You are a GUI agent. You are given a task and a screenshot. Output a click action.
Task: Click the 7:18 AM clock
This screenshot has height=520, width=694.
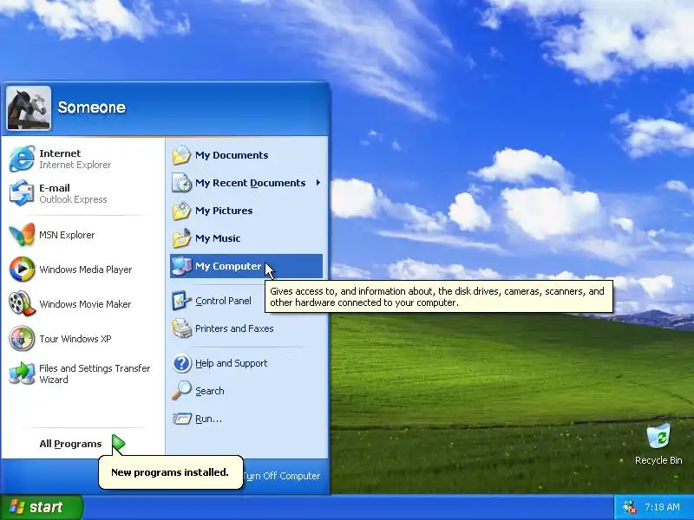click(x=662, y=507)
